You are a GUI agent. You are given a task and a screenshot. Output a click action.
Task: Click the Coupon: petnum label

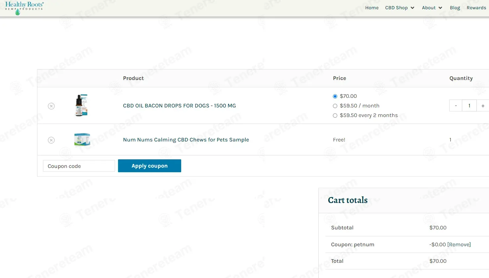click(352, 245)
